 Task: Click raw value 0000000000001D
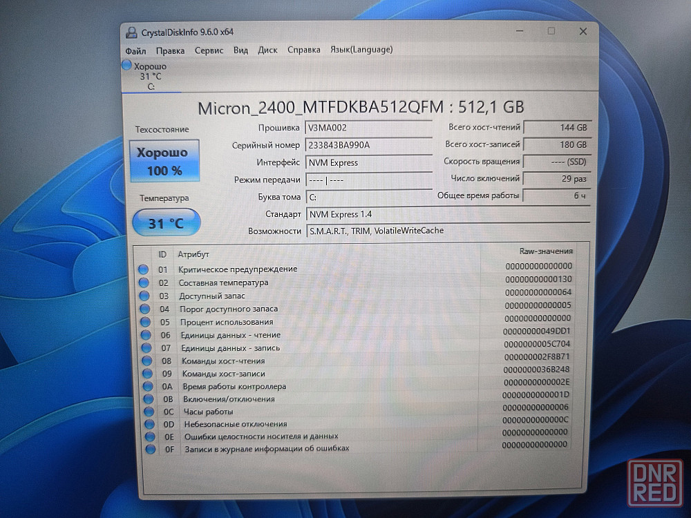coord(536,394)
